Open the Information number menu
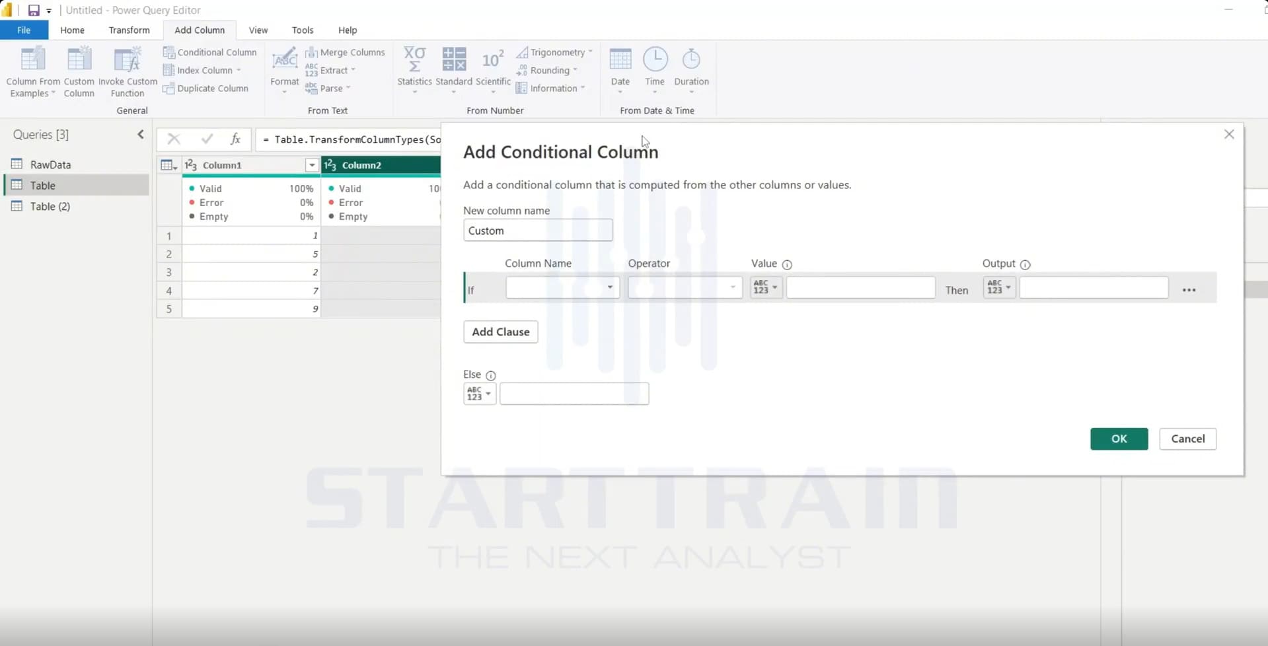The image size is (1268, 646). [x=550, y=89]
